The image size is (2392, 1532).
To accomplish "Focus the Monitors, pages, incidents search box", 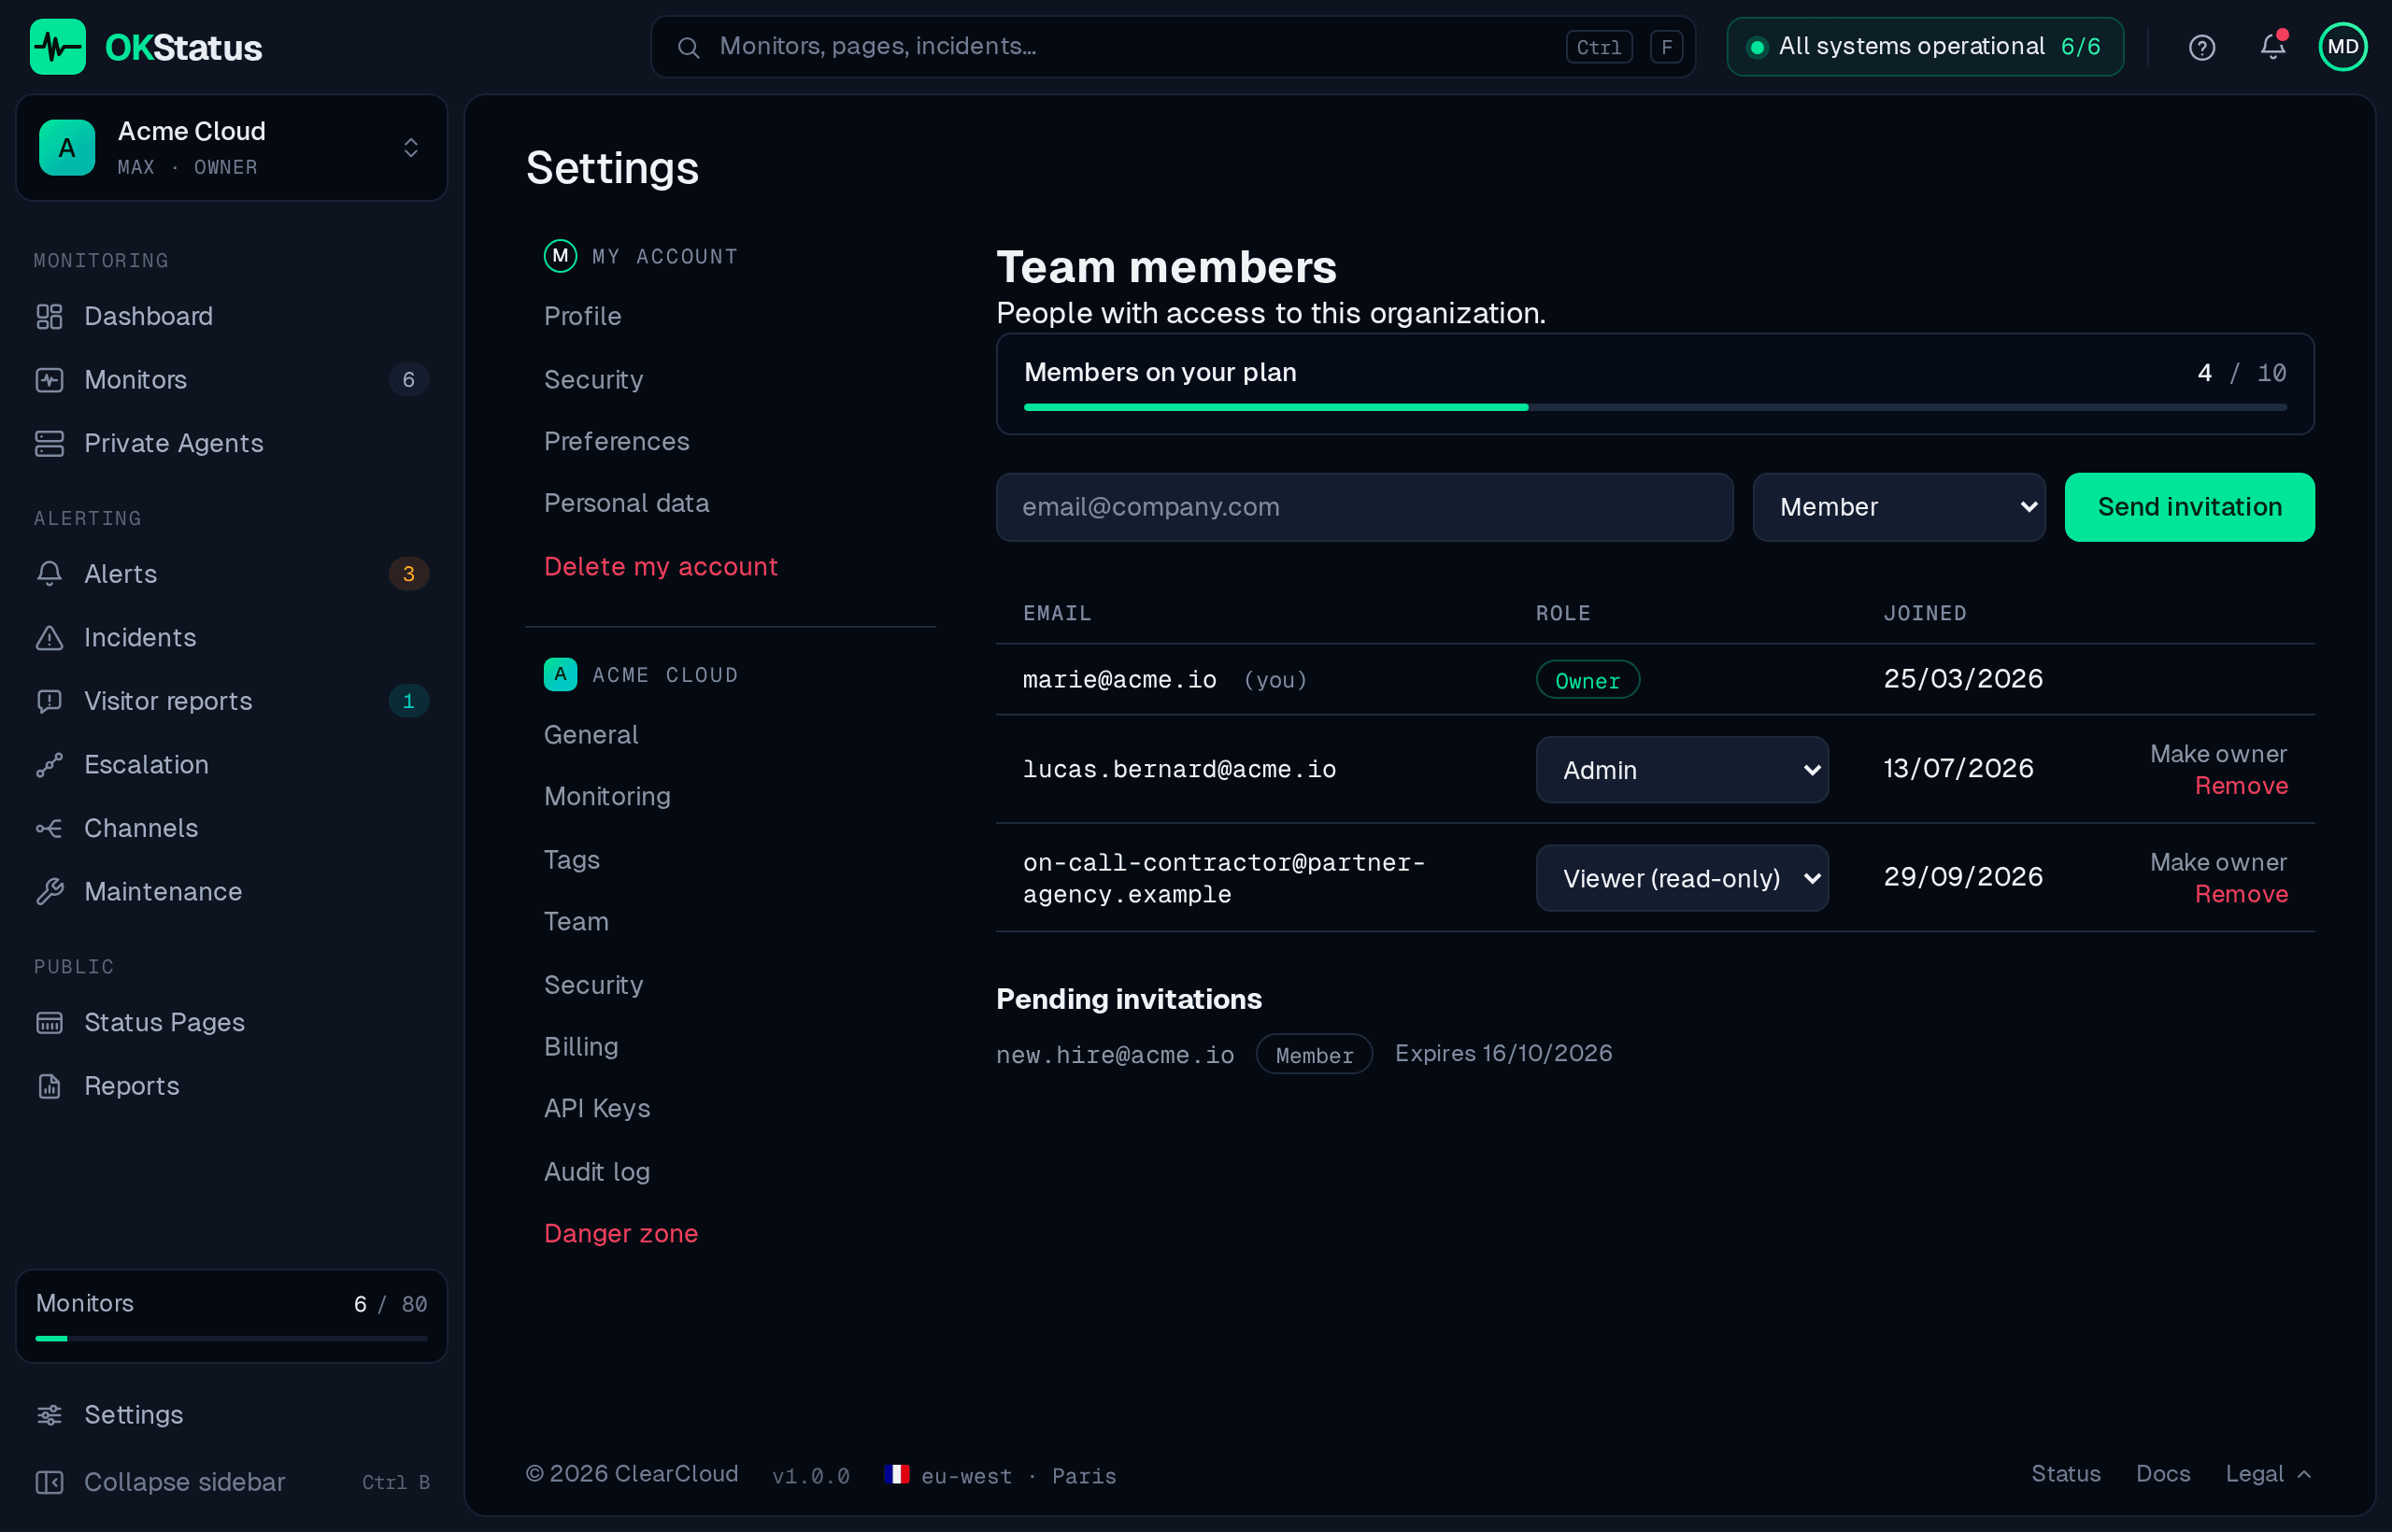I will point(1172,47).
